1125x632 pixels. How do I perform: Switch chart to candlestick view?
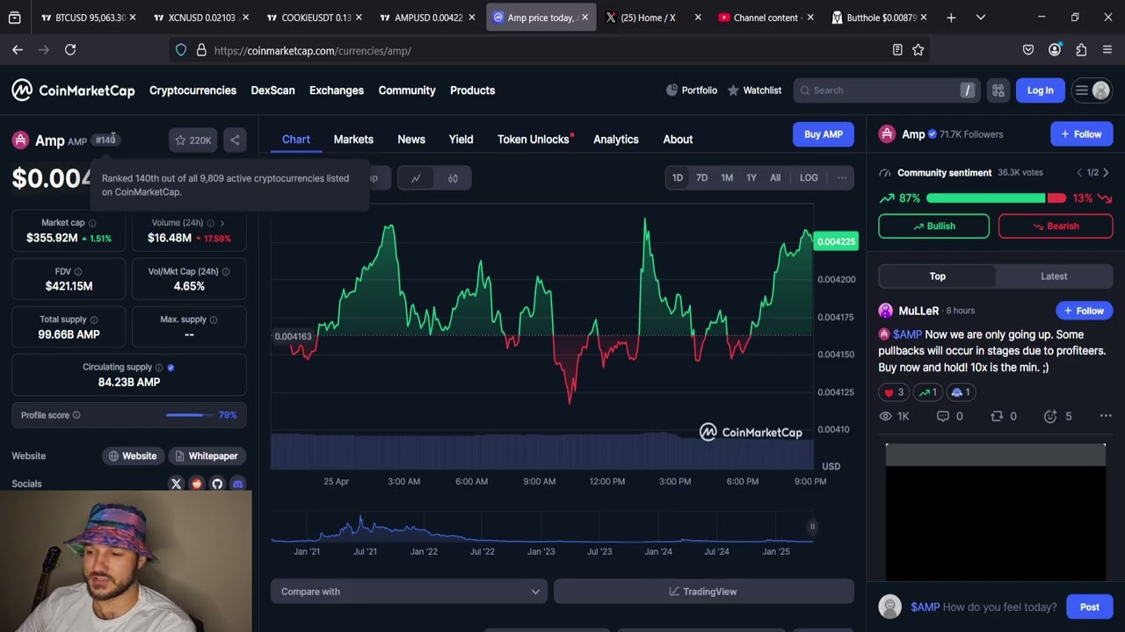click(x=453, y=178)
